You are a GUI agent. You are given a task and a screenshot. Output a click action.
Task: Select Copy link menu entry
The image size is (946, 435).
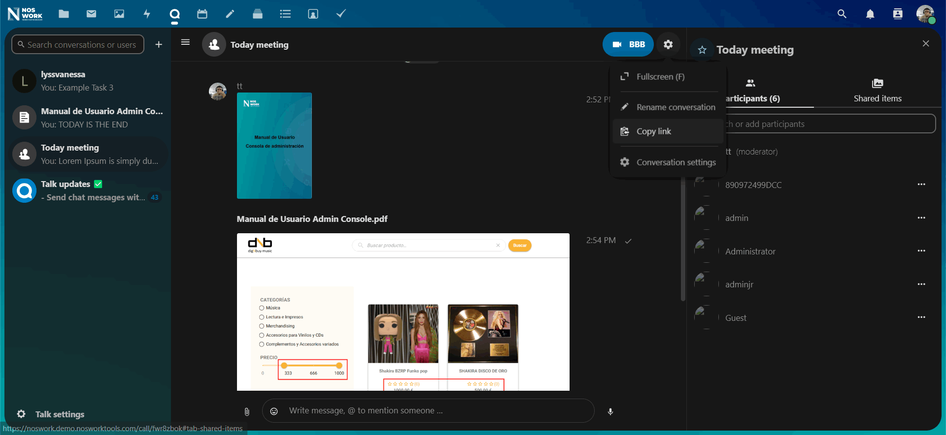click(x=668, y=131)
